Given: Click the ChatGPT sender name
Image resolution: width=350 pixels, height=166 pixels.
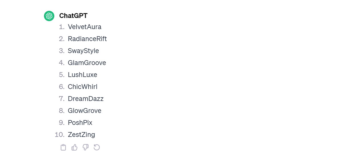Looking at the screenshot, I should (73, 16).
